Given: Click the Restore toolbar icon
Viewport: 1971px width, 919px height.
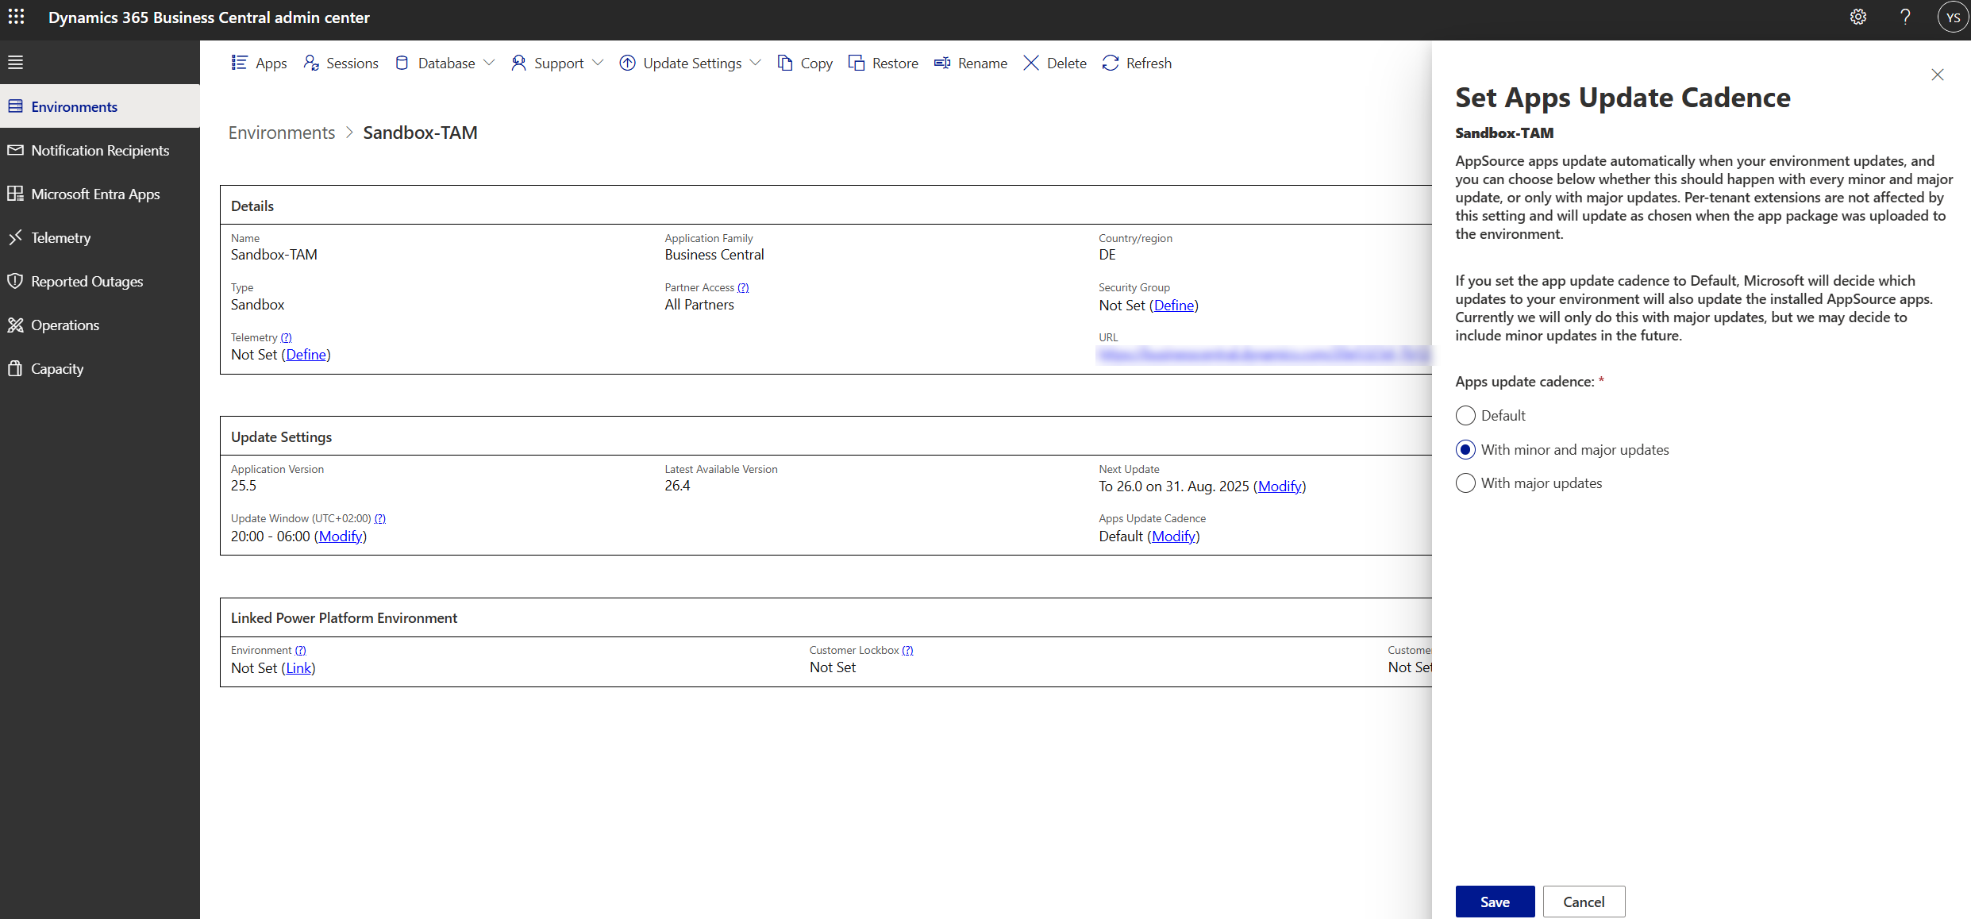Looking at the screenshot, I should point(857,63).
